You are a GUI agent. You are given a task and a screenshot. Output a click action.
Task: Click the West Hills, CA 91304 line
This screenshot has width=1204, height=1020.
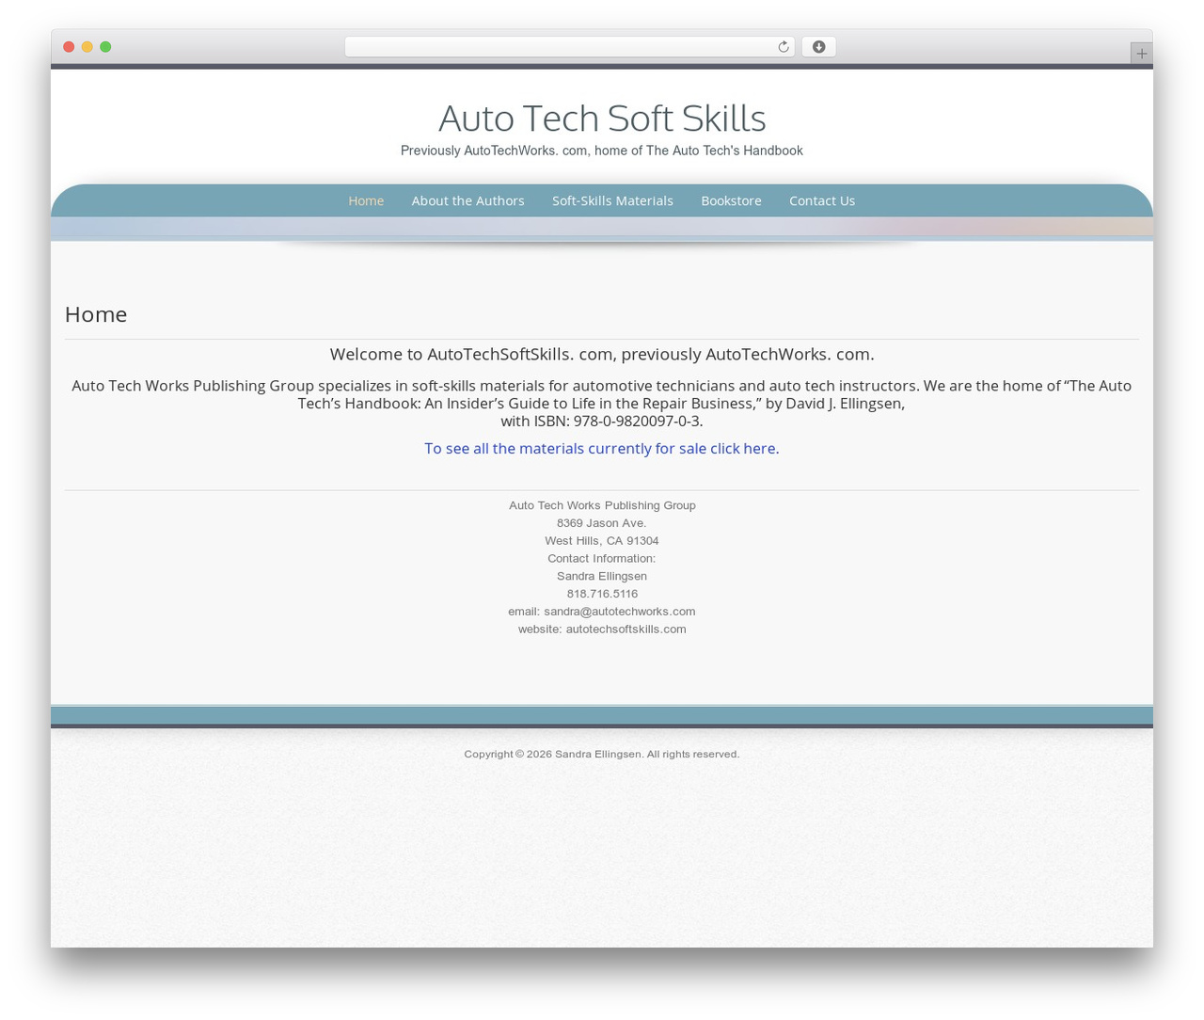[x=602, y=541]
